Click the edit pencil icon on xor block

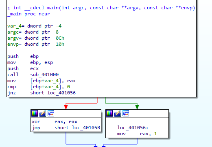43,113
